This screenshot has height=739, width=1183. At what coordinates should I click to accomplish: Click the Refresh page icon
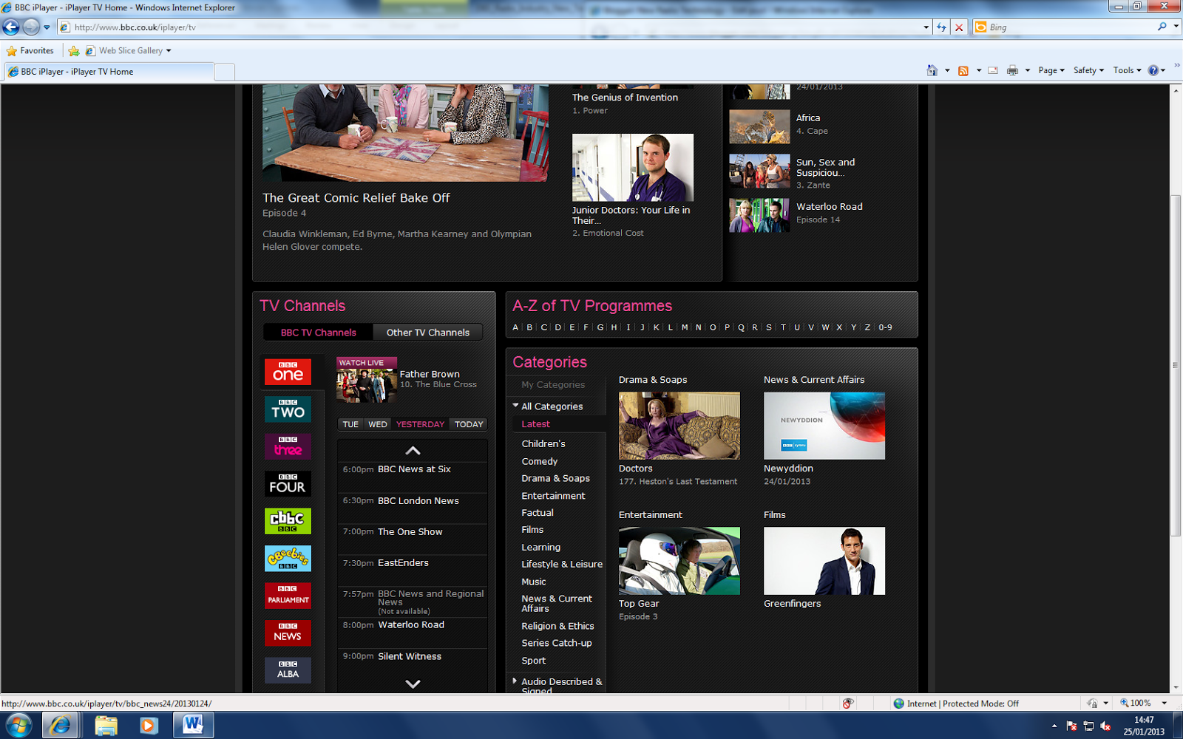click(x=941, y=27)
